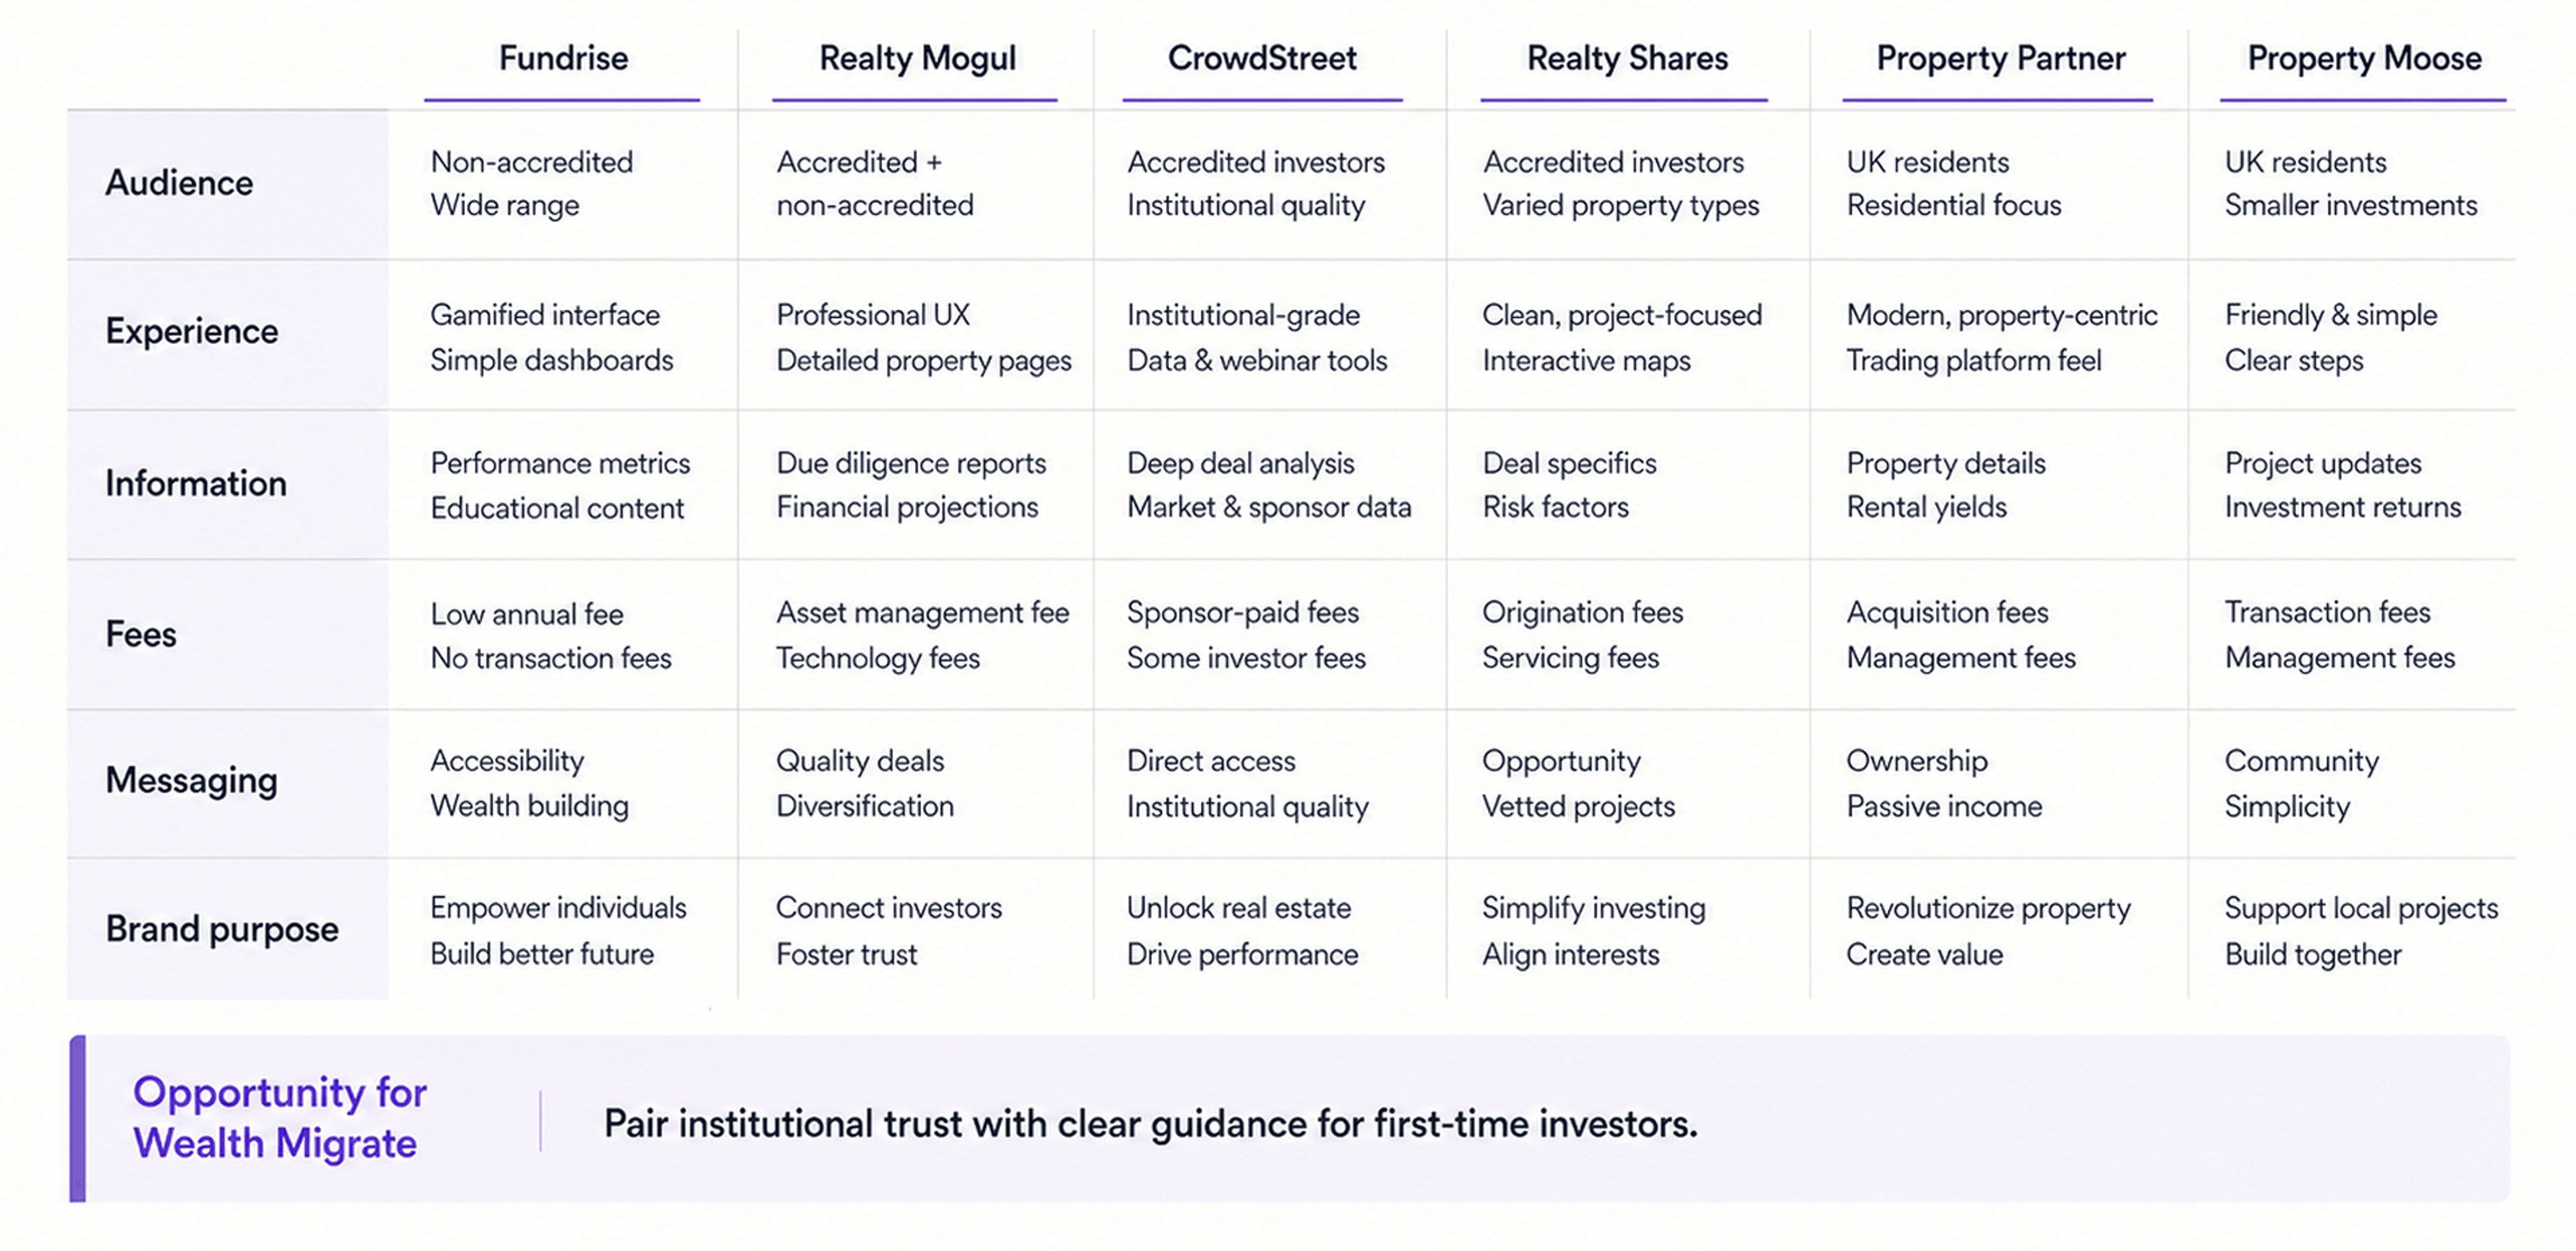Open the CrowdStreet column header
The image size is (2576, 1251).
point(1262,58)
